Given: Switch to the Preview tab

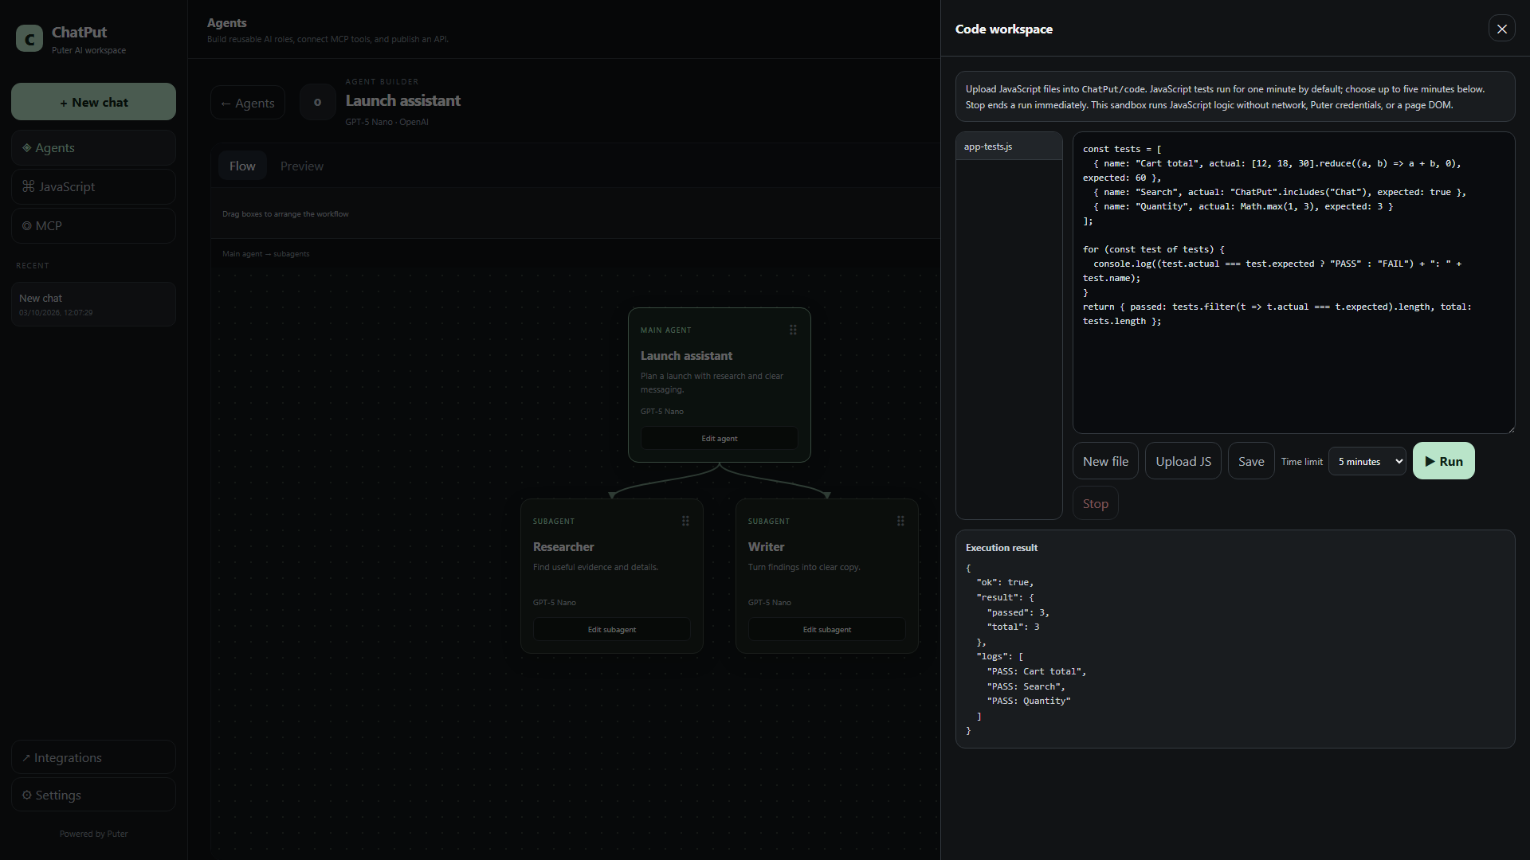Looking at the screenshot, I should click(301, 166).
